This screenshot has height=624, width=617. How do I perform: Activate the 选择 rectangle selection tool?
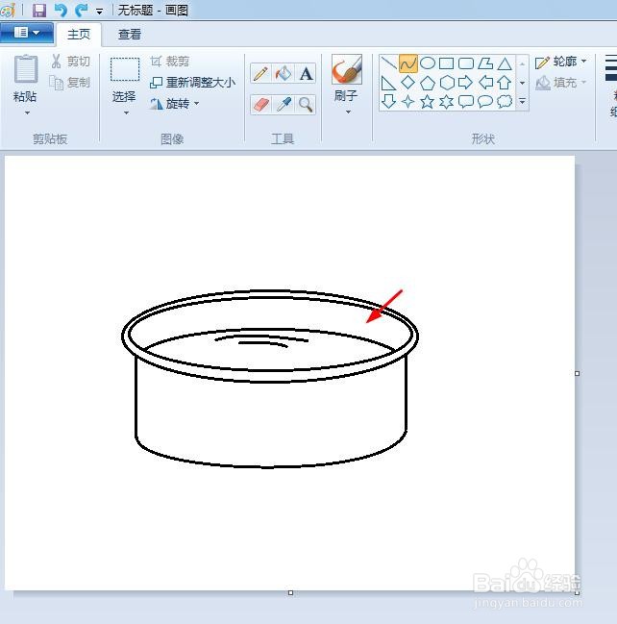(x=125, y=69)
